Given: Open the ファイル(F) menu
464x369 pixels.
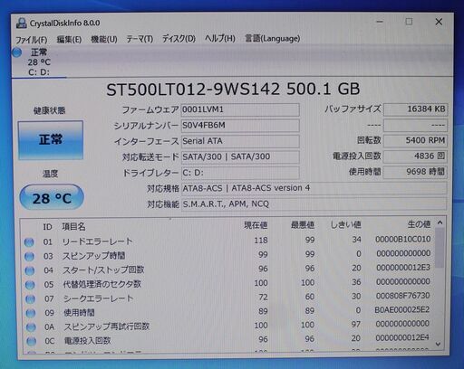Looking at the screenshot, I should point(32,40).
